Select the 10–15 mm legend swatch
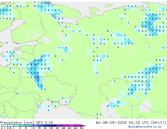 [x=35, y=126]
